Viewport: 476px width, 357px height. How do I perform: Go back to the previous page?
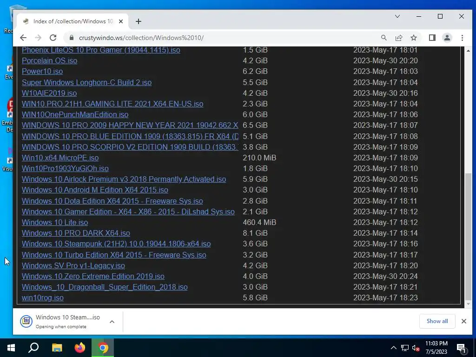tap(23, 38)
